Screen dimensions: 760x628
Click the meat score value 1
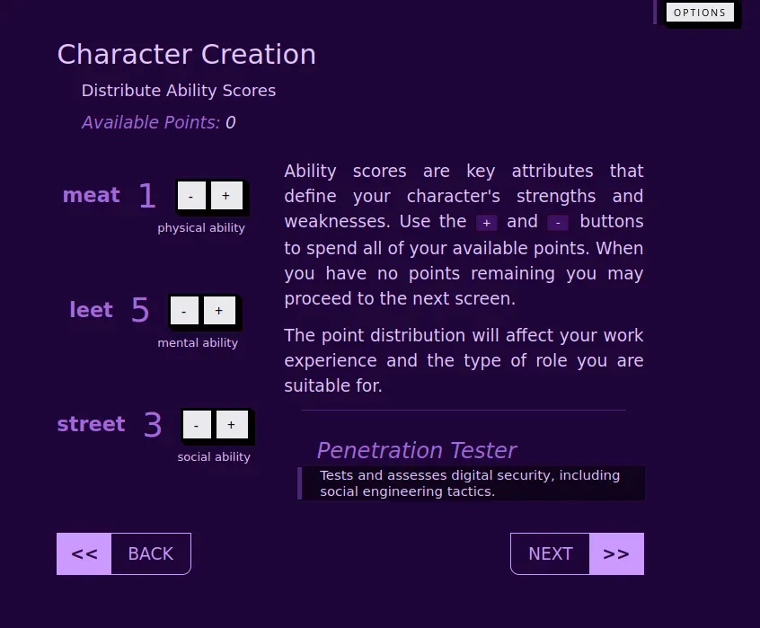coord(146,197)
